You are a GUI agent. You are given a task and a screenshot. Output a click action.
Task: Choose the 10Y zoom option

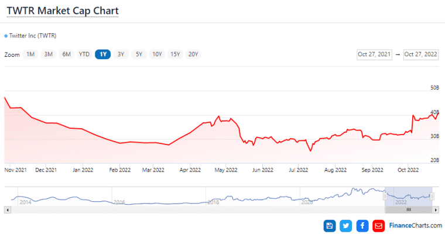157,54
